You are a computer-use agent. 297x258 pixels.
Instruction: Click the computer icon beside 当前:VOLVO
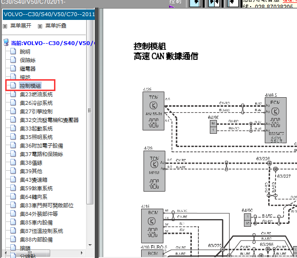6,43
